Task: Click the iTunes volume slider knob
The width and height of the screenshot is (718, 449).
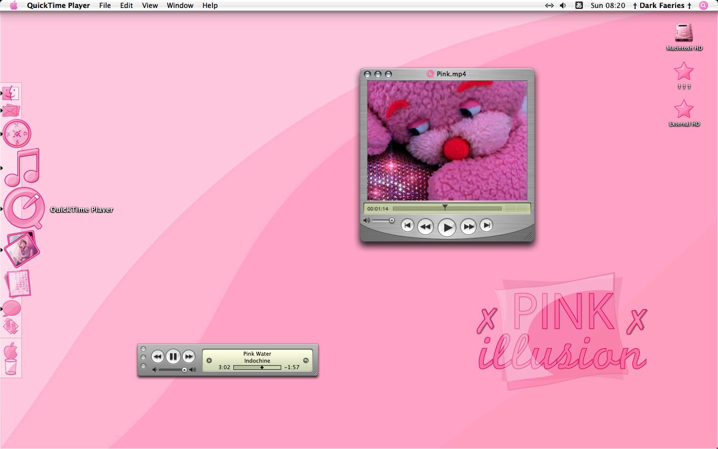Action: (x=184, y=370)
